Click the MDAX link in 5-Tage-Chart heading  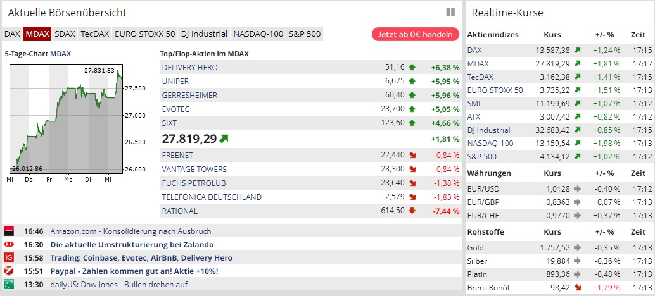coord(61,54)
